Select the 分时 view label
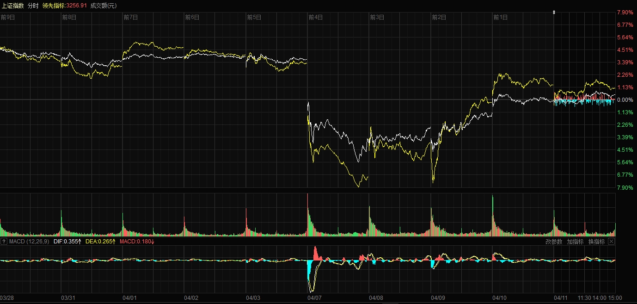 [x=33, y=6]
